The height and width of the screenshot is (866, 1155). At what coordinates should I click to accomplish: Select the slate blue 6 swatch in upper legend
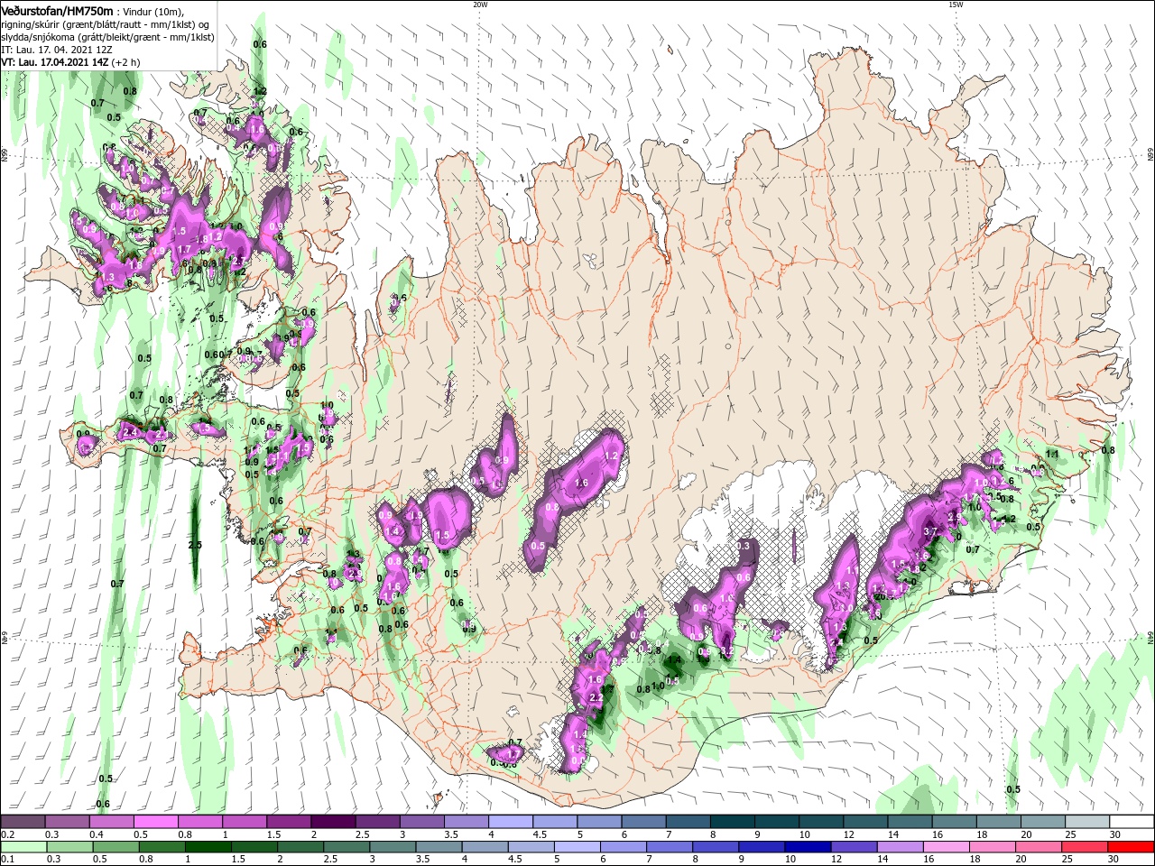pyautogui.click(x=644, y=822)
